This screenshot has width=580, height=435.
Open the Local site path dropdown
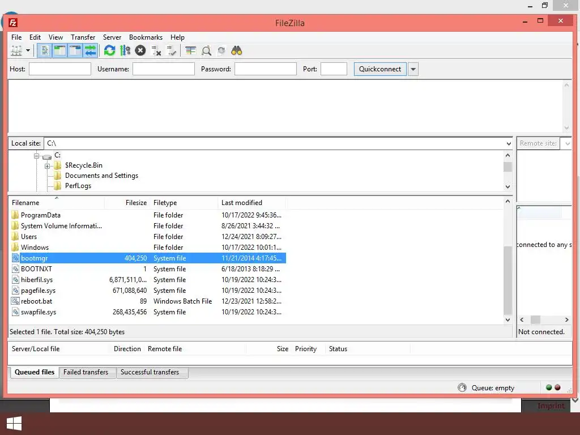tap(509, 143)
